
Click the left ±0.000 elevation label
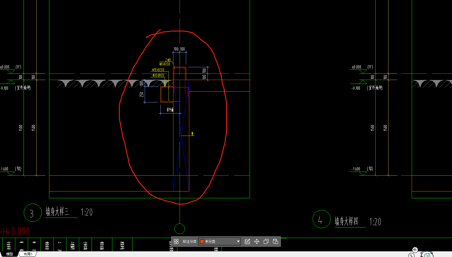click(5, 67)
